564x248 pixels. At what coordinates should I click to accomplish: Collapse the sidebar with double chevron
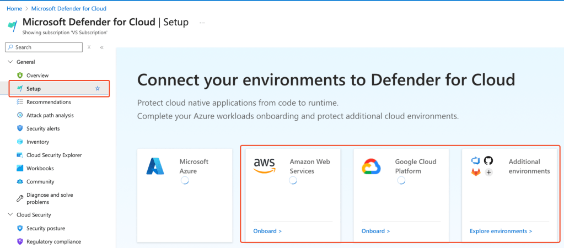(x=102, y=47)
